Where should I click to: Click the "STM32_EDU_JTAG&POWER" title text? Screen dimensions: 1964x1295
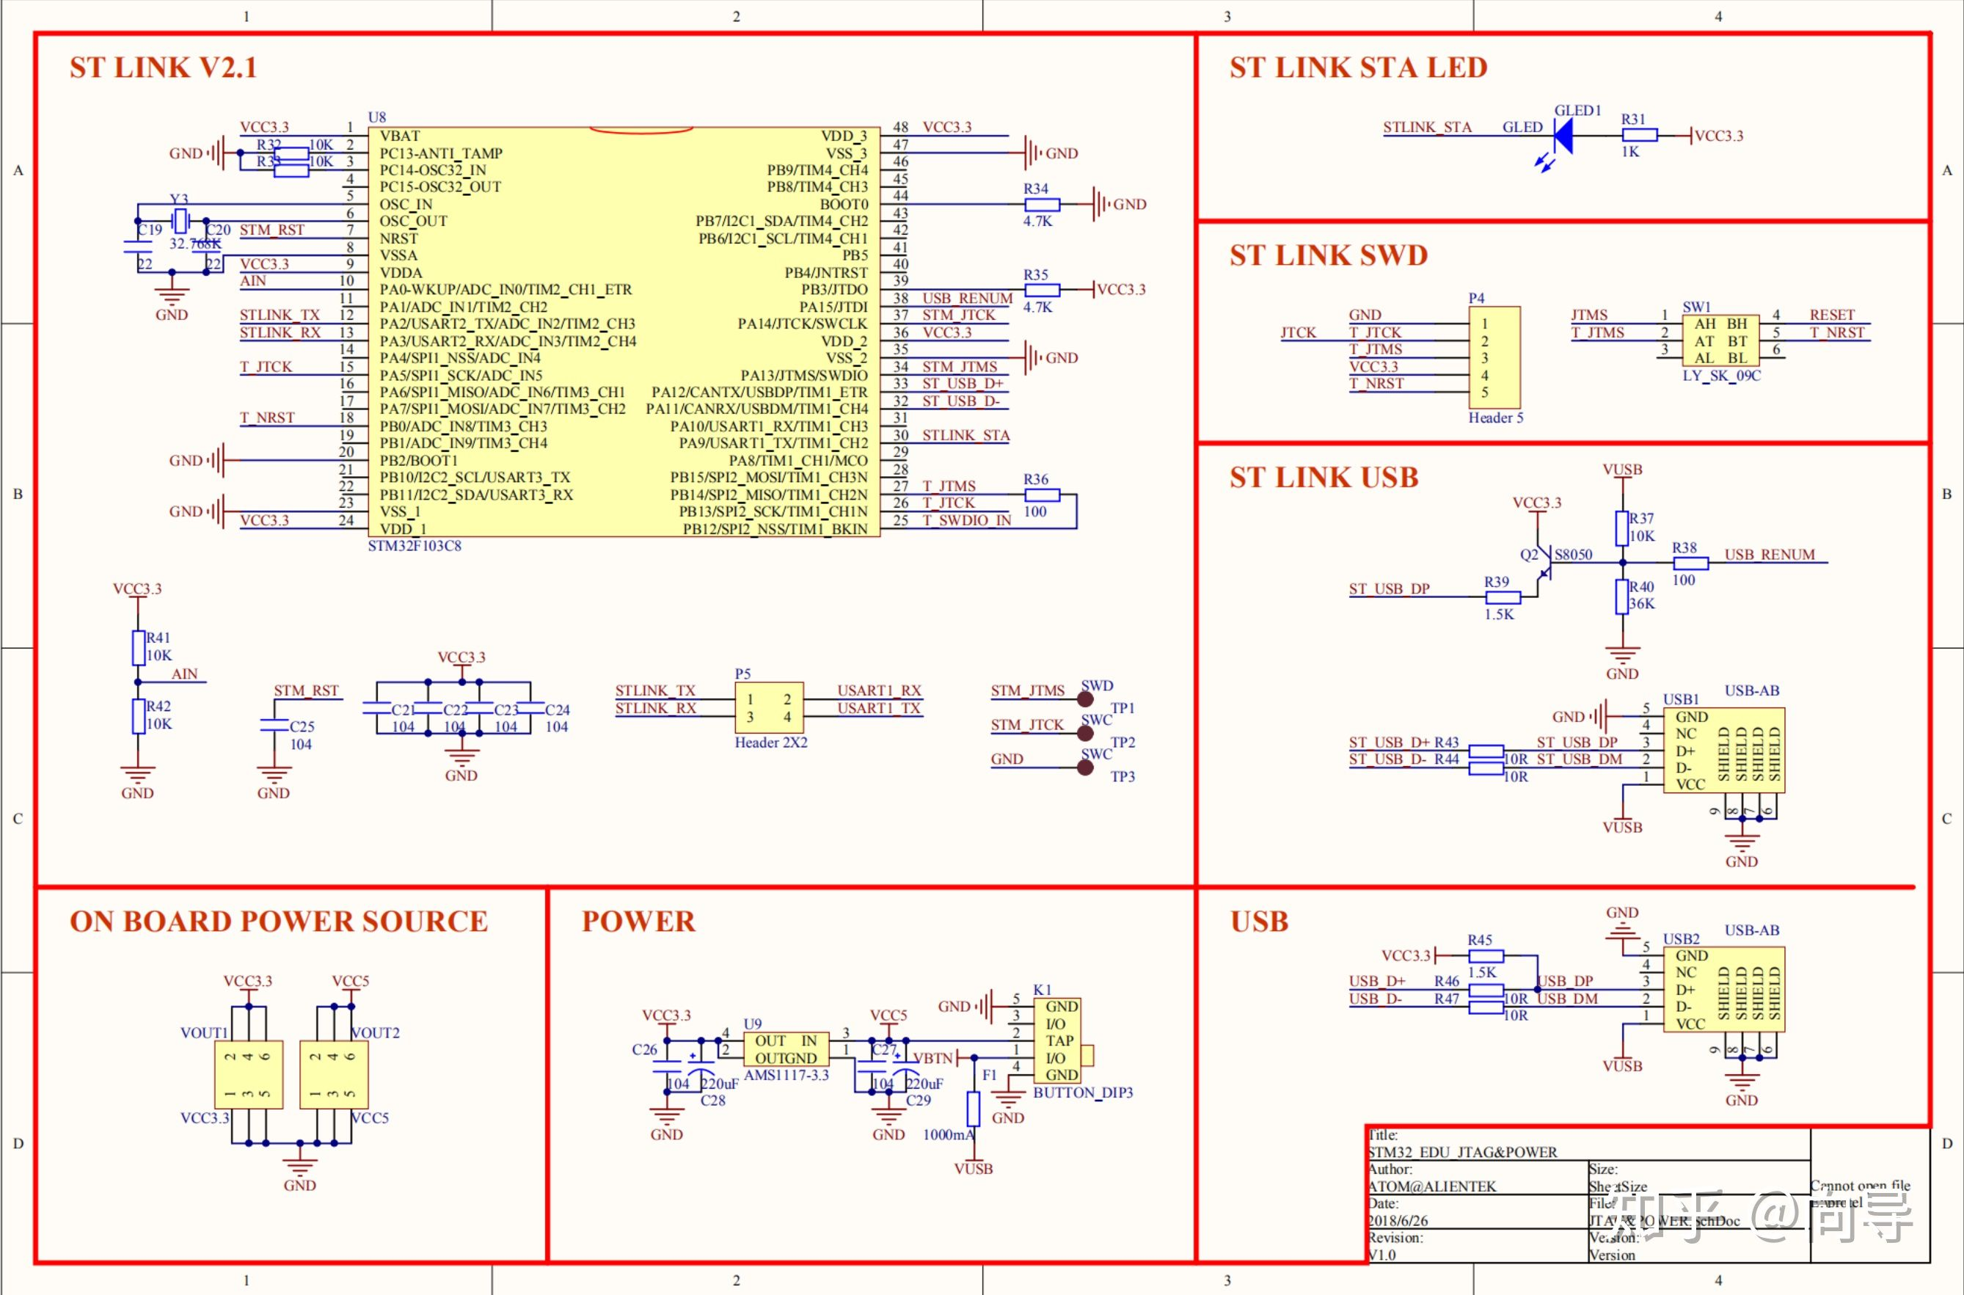[x=1462, y=1152]
